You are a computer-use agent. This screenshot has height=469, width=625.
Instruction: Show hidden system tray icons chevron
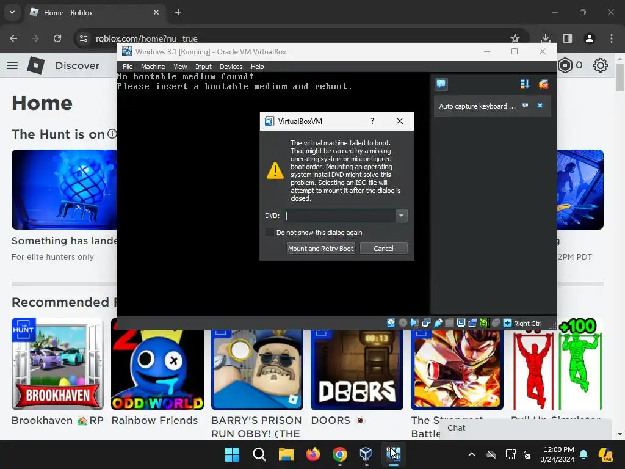coord(472,454)
